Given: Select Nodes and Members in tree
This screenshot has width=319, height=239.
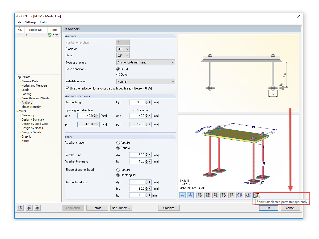Looking at the screenshot, I should [35, 86].
